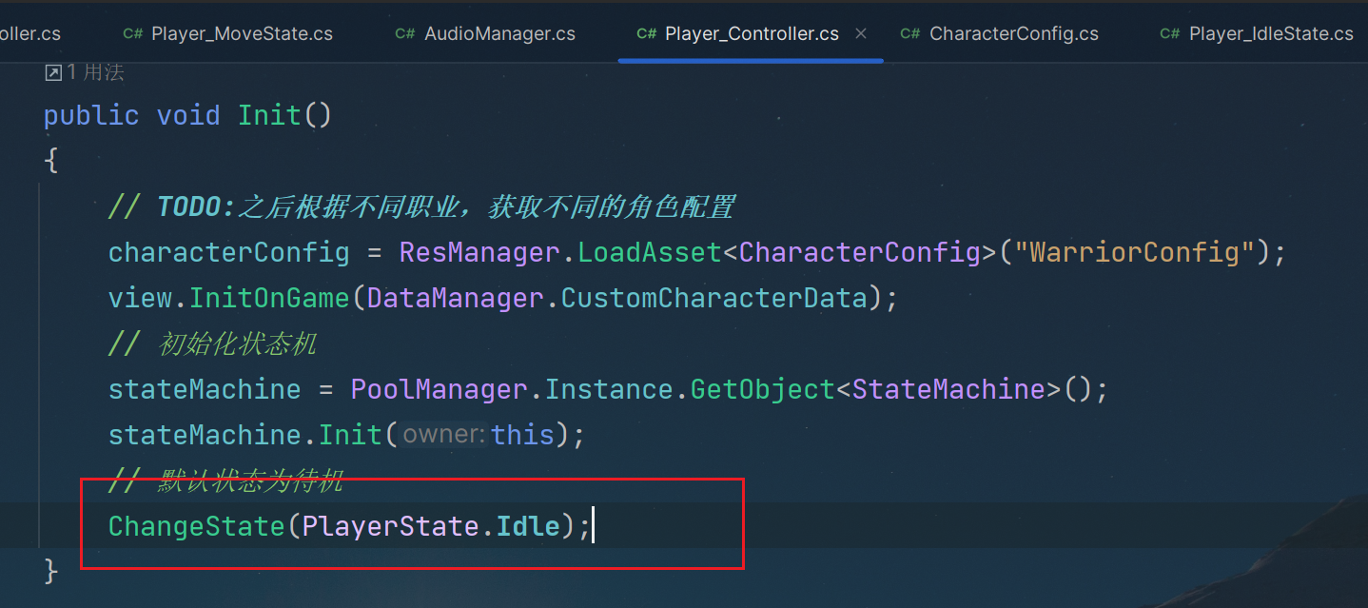Click the C# icon on CharacterConfig.cs tab

pyautogui.click(x=910, y=33)
